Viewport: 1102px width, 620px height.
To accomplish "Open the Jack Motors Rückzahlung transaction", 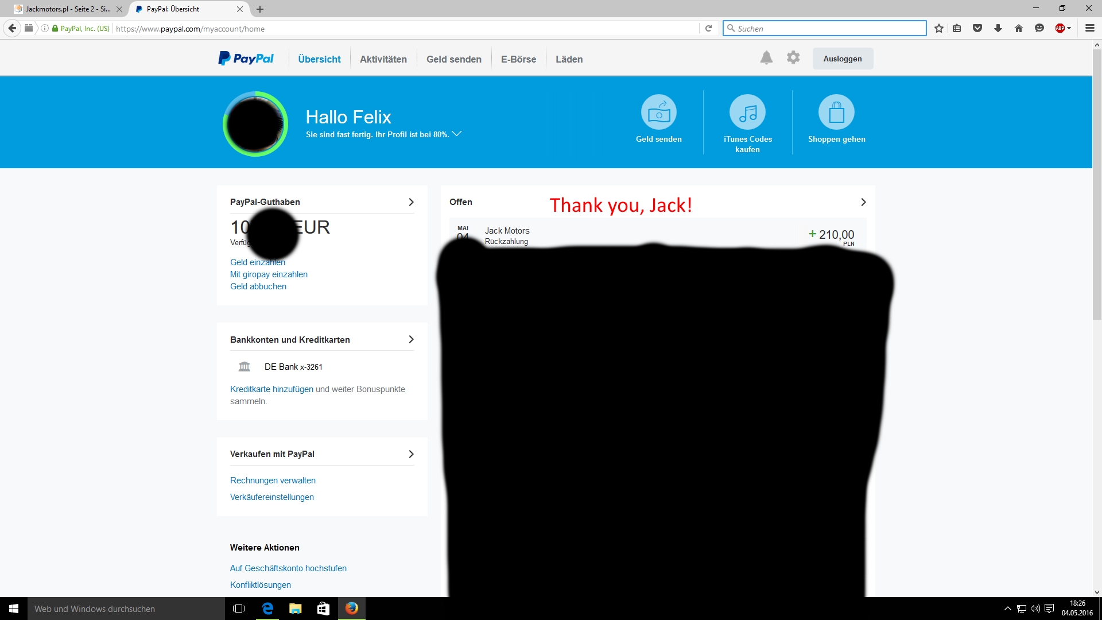I will (658, 233).
